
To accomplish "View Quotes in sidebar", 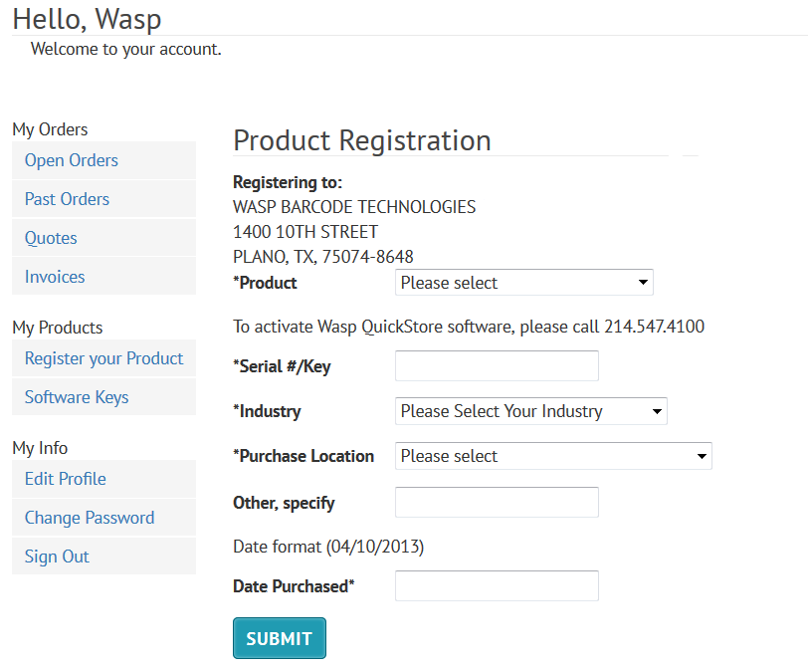I will (x=51, y=238).
